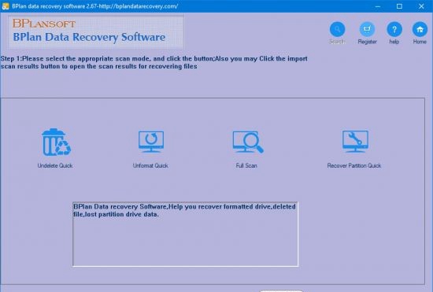Image resolution: width=433 pixels, height=292 pixels.
Task: Click the Register label under the cart
Action: (x=368, y=42)
